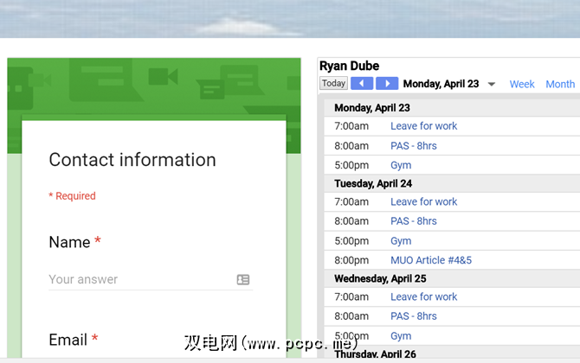Open Tuesday's Gym event
The height and width of the screenshot is (363, 580).
click(x=401, y=241)
